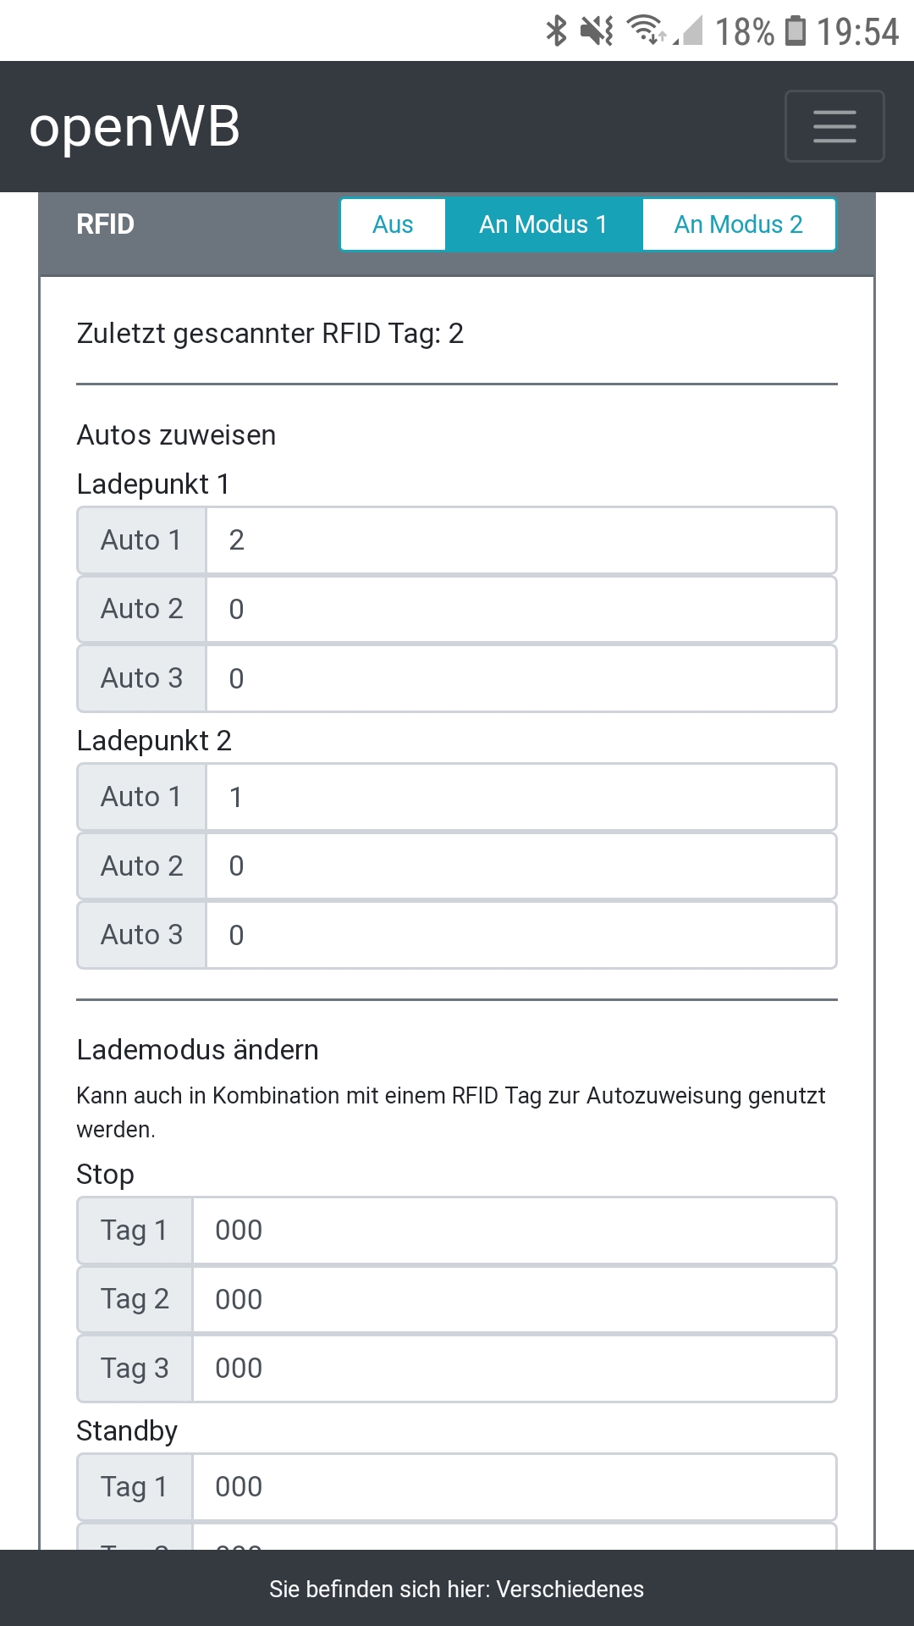This screenshot has width=914, height=1626.
Task: Edit Ladepunkt 2 Auto 2 field
Action: [520, 866]
